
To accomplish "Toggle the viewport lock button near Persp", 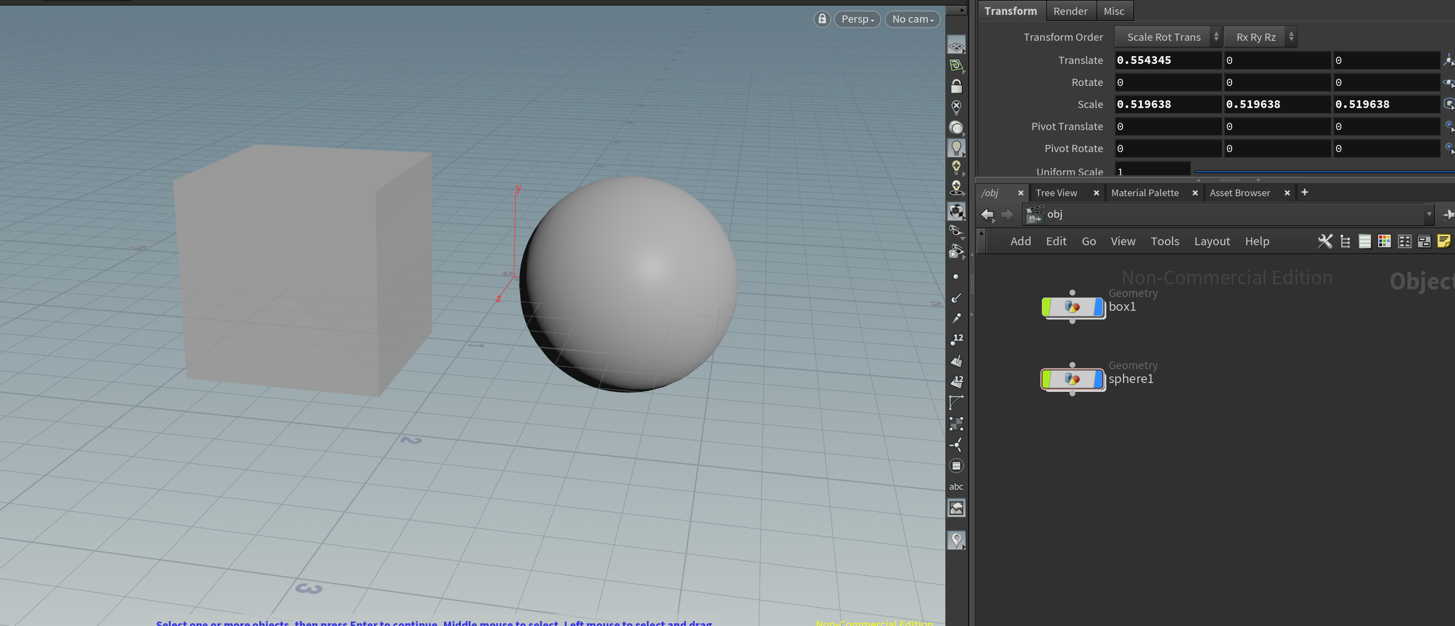I will [822, 19].
